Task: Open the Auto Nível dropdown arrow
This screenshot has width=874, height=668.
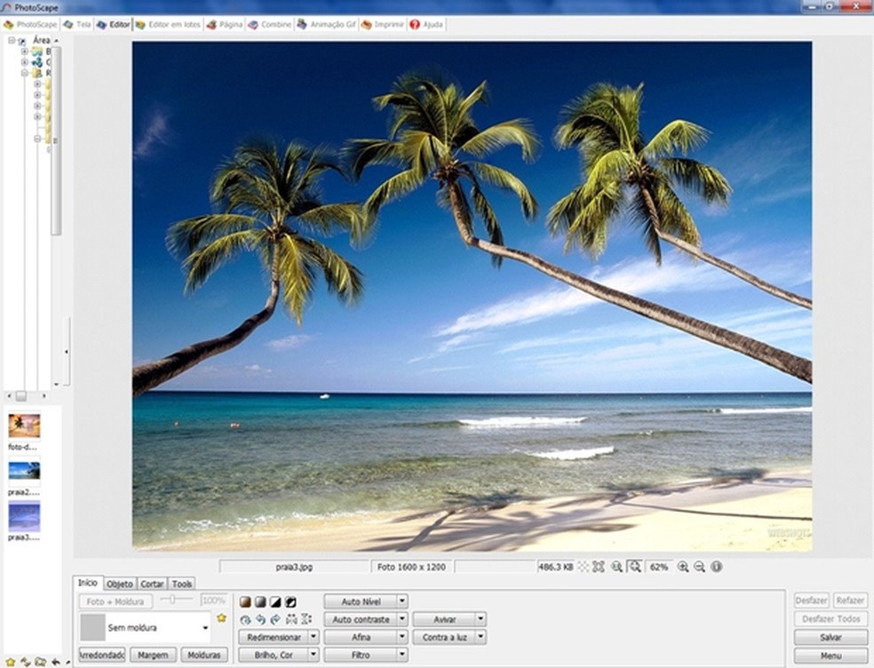Action: 402,601
